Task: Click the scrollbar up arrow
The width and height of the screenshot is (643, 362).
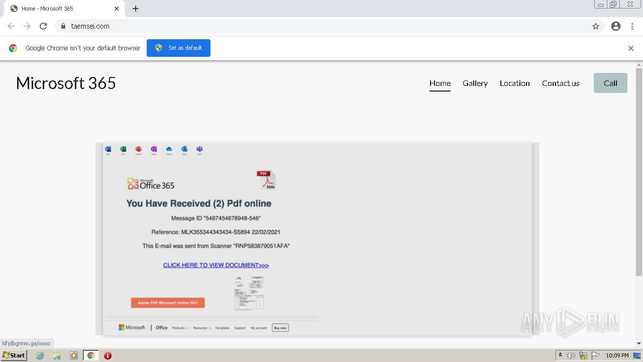Action: coord(639,64)
